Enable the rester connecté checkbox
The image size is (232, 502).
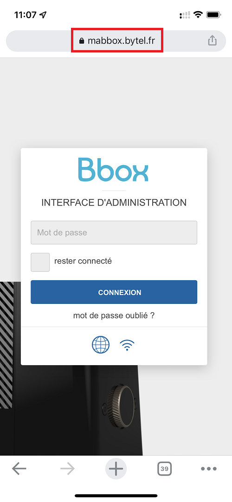pos(40,262)
